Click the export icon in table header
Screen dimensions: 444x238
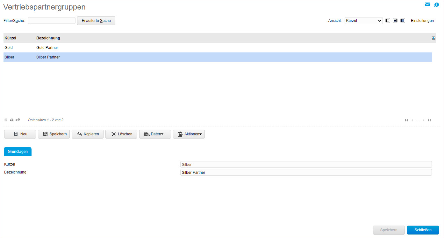pyautogui.click(x=433, y=38)
